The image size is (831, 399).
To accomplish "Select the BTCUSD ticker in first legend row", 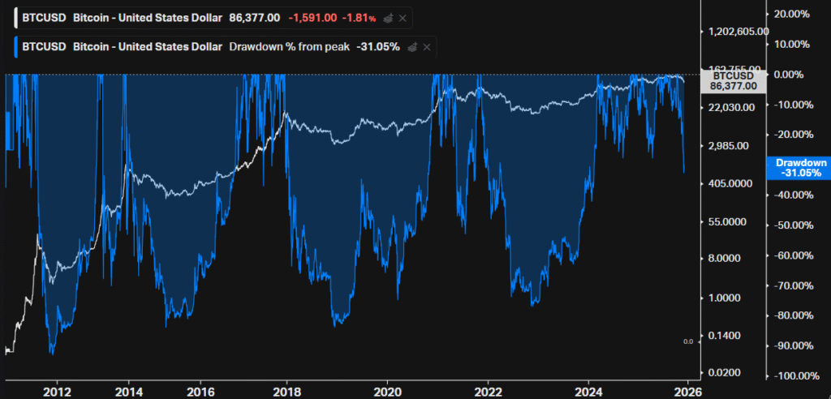I will tap(45, 17).
